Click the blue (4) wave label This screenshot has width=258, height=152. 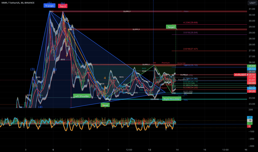coord(40,107)
